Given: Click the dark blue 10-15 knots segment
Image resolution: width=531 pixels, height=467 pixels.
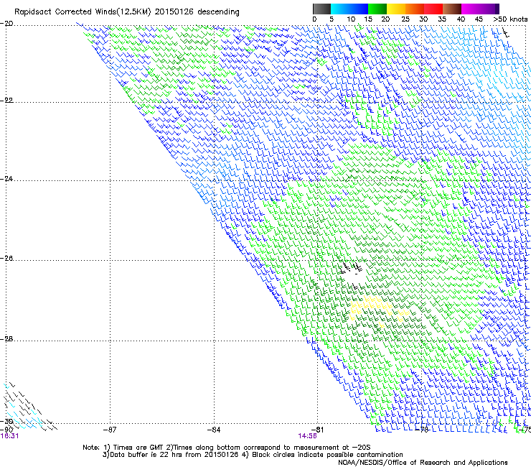Looking at the screenshot, I should [359, 9].
